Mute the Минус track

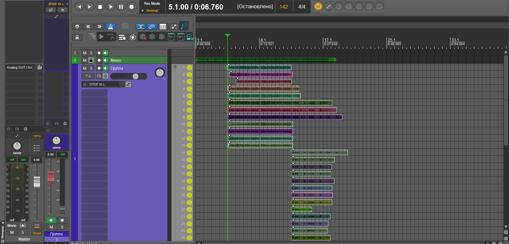(x=85, y=60)
